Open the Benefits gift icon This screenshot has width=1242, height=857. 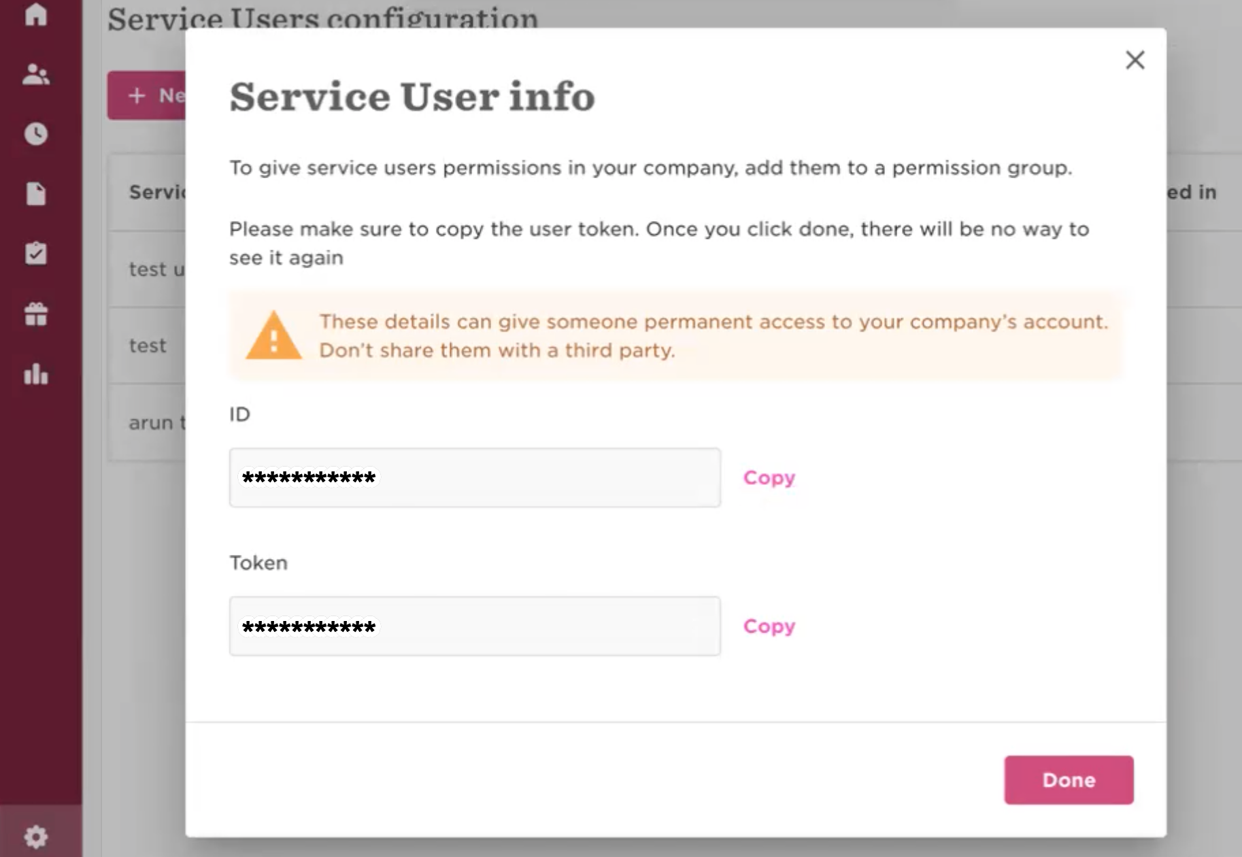click(35, 315)
